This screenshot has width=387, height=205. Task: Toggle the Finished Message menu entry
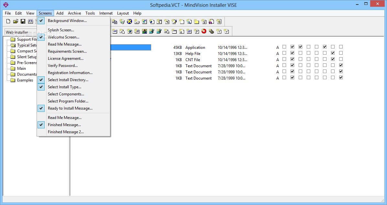tap(73, 125)
